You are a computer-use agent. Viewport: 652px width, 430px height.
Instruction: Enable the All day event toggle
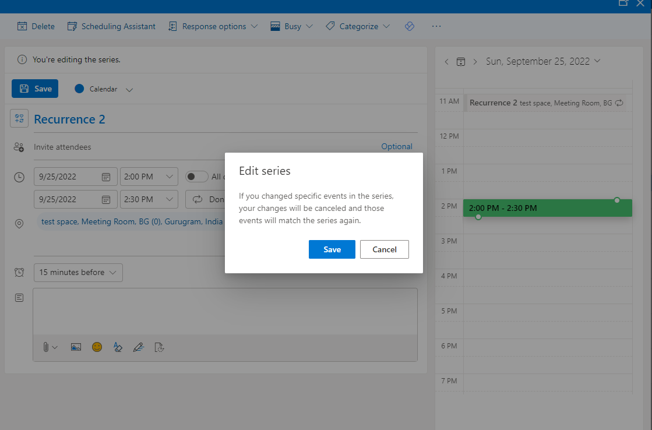click(x=197, y=176)
